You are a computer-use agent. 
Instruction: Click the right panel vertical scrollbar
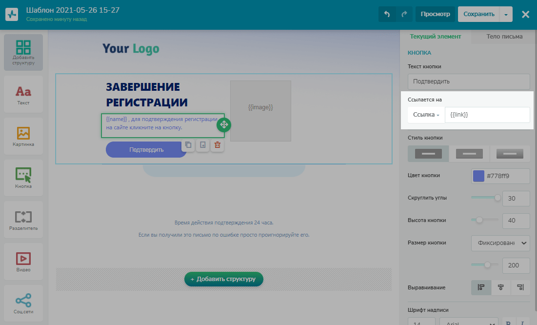click(535, 171)
